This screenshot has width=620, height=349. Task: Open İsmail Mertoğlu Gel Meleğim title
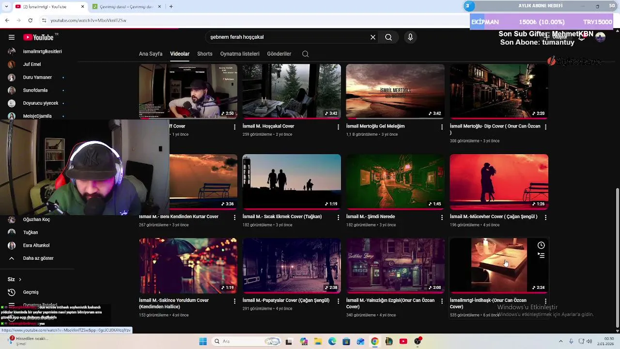[x=375, y=126]
